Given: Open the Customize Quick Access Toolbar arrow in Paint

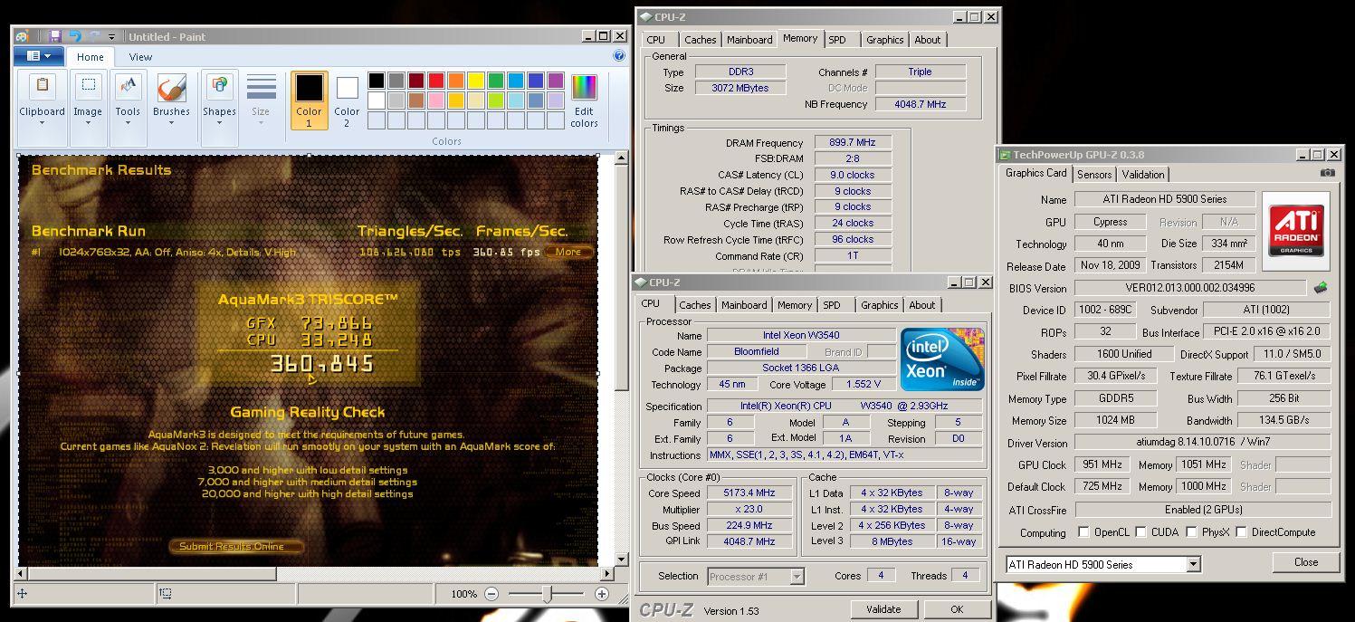Looking at the screenshot, I should [x=111, y=37].
